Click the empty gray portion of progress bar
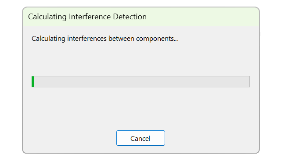281x158 pixels. (x=142, y=82)
